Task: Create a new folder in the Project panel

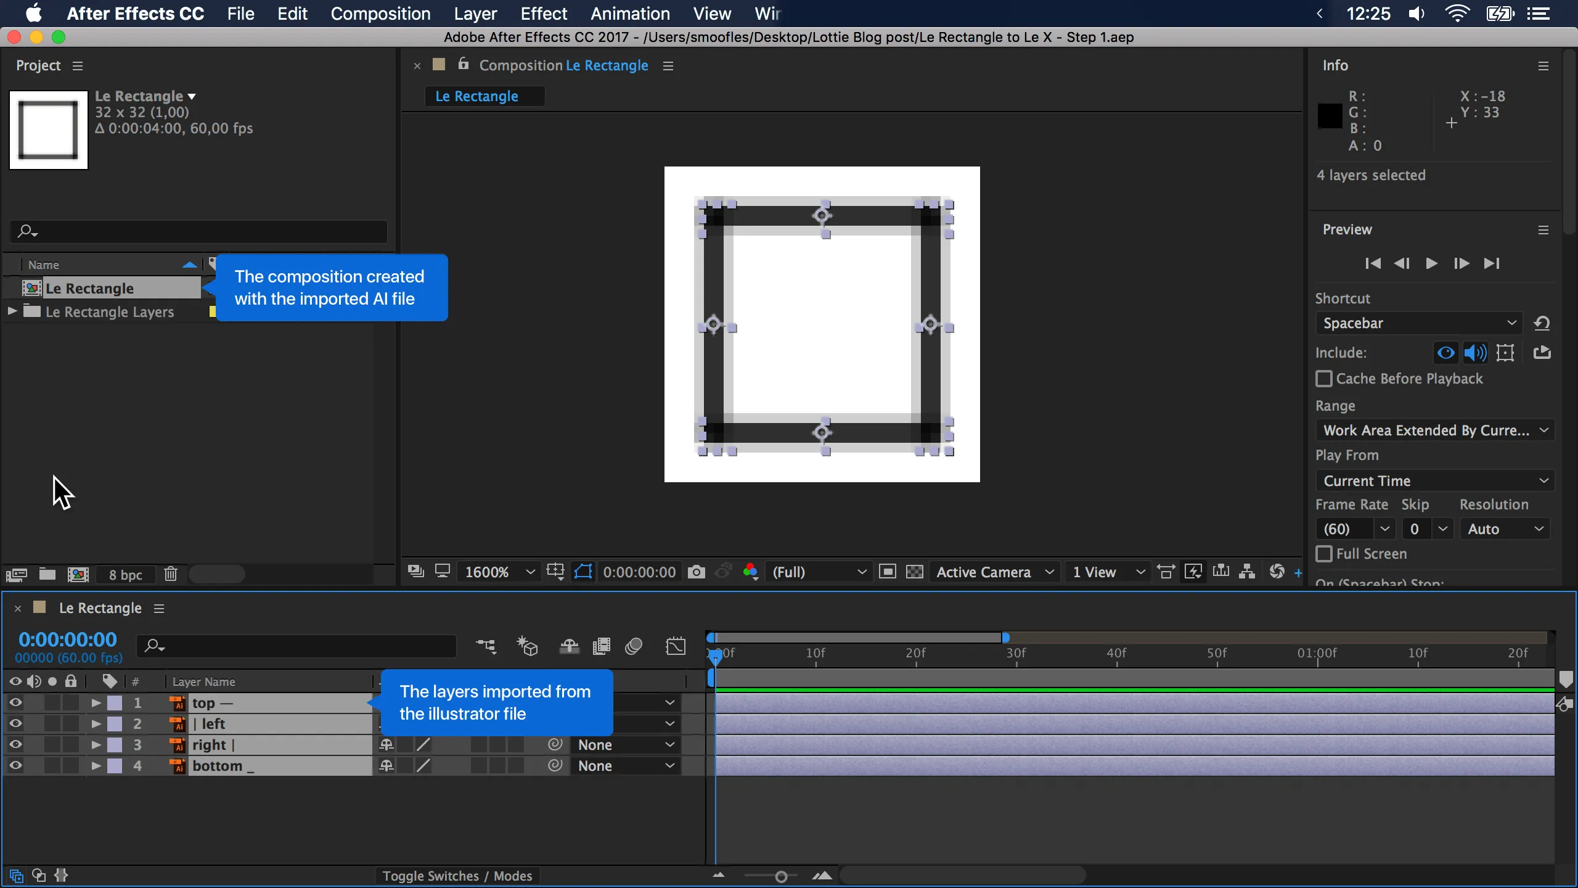Action: pos(47,574)
